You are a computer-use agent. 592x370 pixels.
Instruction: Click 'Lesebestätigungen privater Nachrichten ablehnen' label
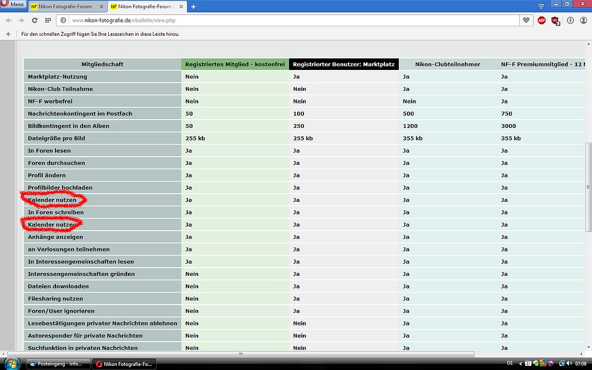(102, 323)
